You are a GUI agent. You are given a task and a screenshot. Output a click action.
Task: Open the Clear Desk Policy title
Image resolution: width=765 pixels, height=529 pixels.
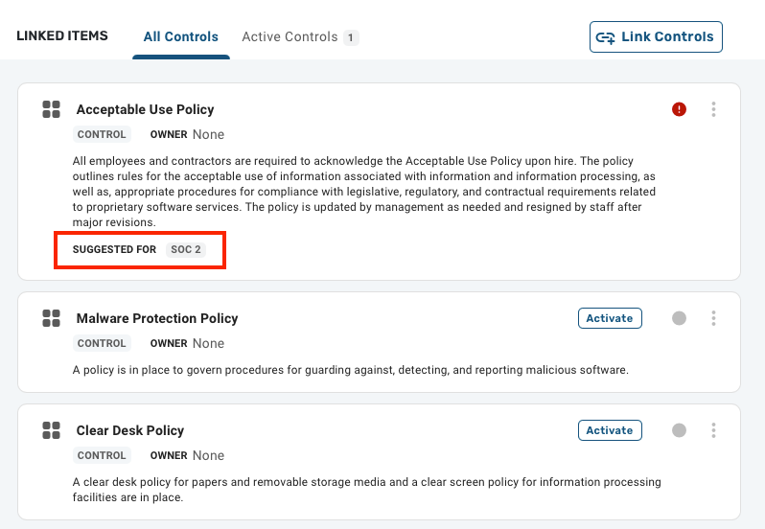pos(130,430)
